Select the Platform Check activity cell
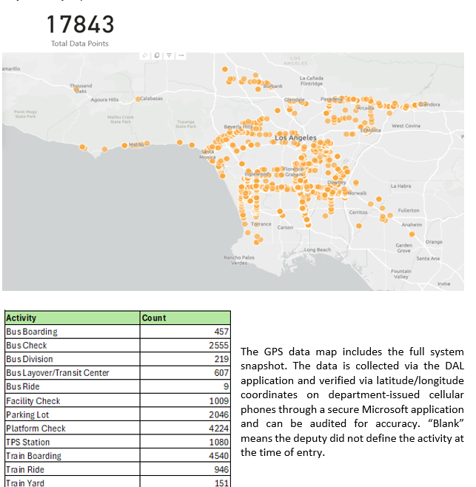 tap(36, 428)
